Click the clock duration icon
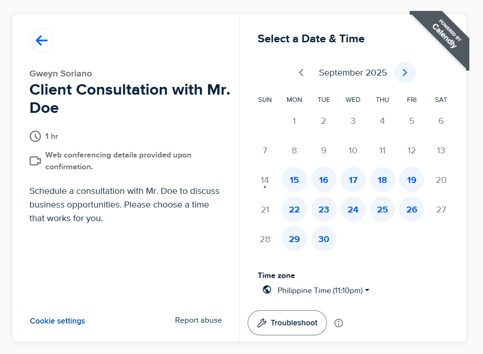Image resolution: width=483 pixels, height=354 pixels. 35,137
